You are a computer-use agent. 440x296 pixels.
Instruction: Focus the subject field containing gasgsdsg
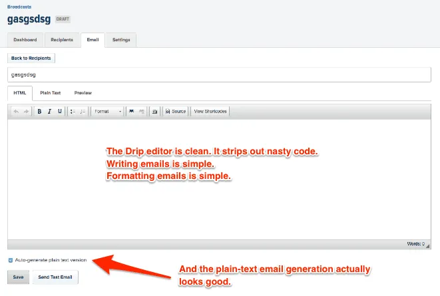point(219,75)
